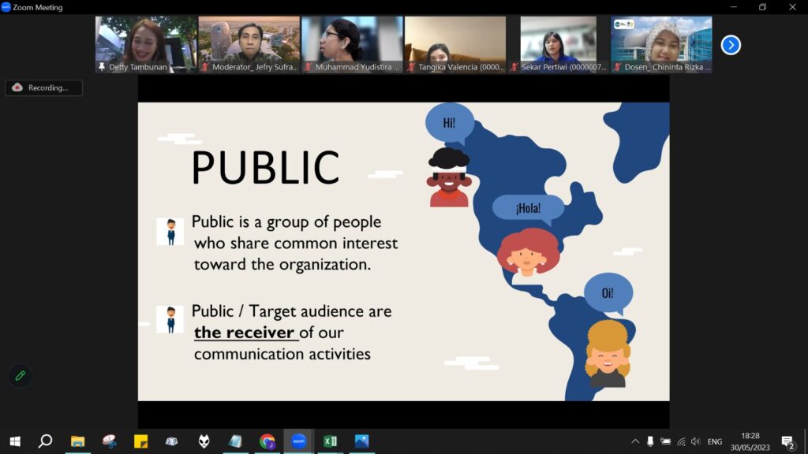
Task: Launch Excel from the taskbar
Action: (x=330, y=441)
